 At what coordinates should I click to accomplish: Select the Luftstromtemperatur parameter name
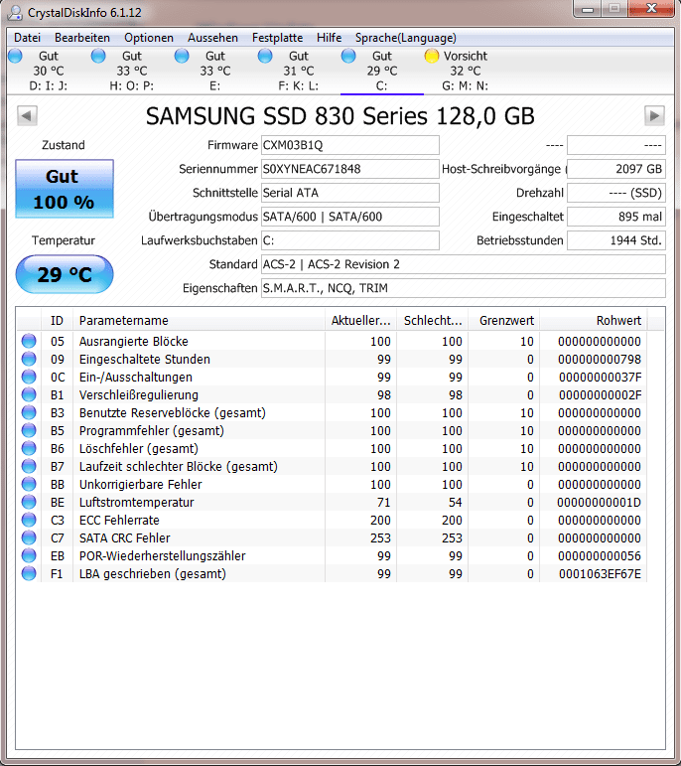[136, 502]
